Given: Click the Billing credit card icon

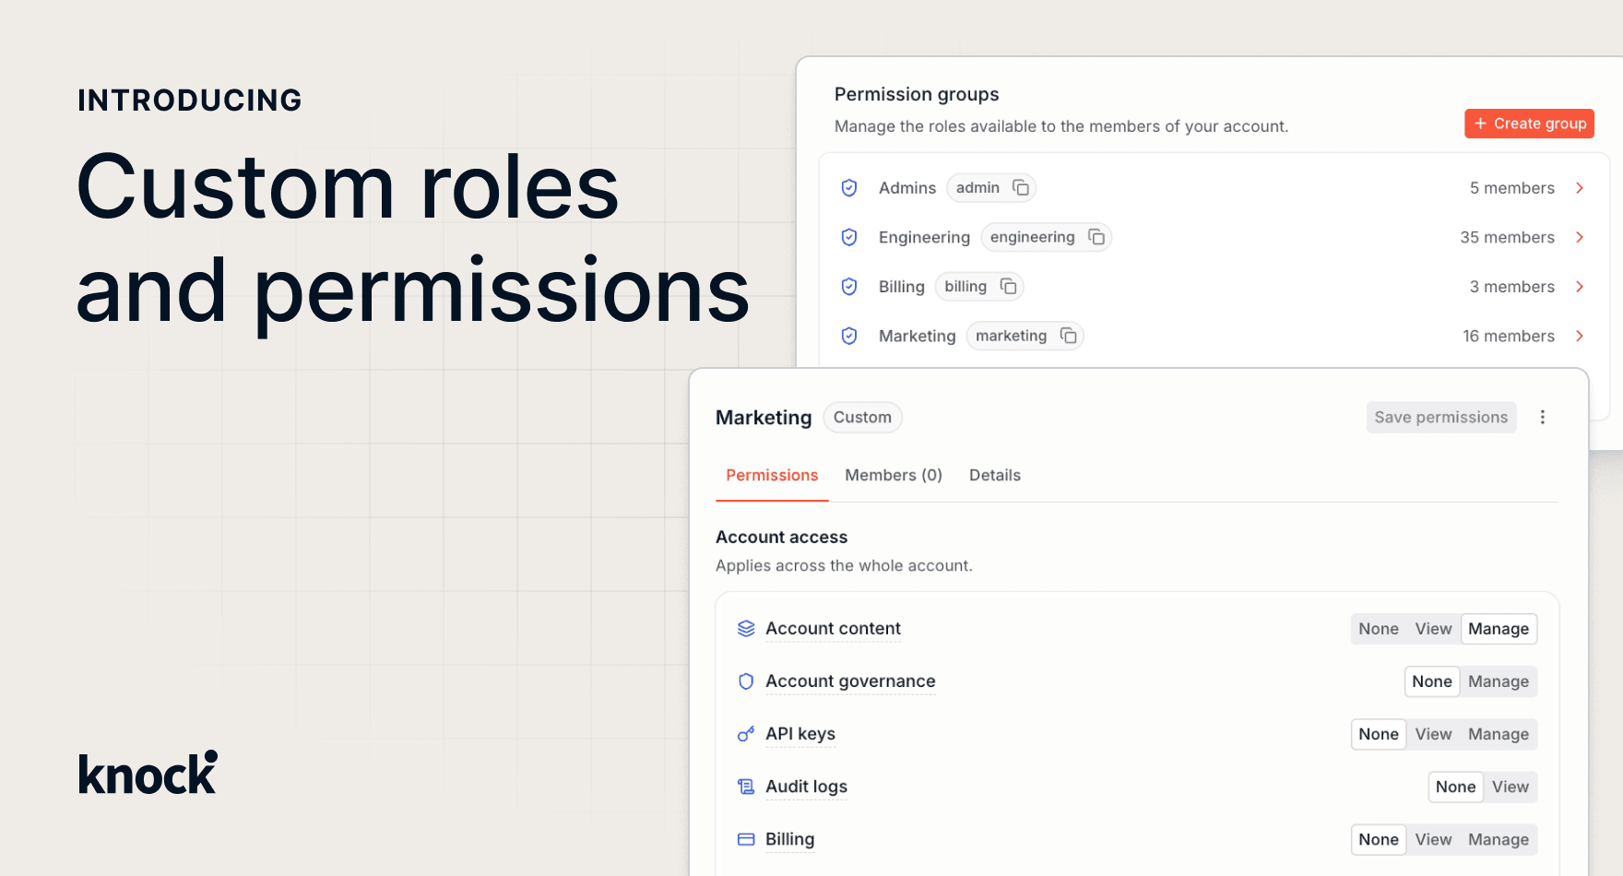Looking at the screenshot, I should point(746,839).
